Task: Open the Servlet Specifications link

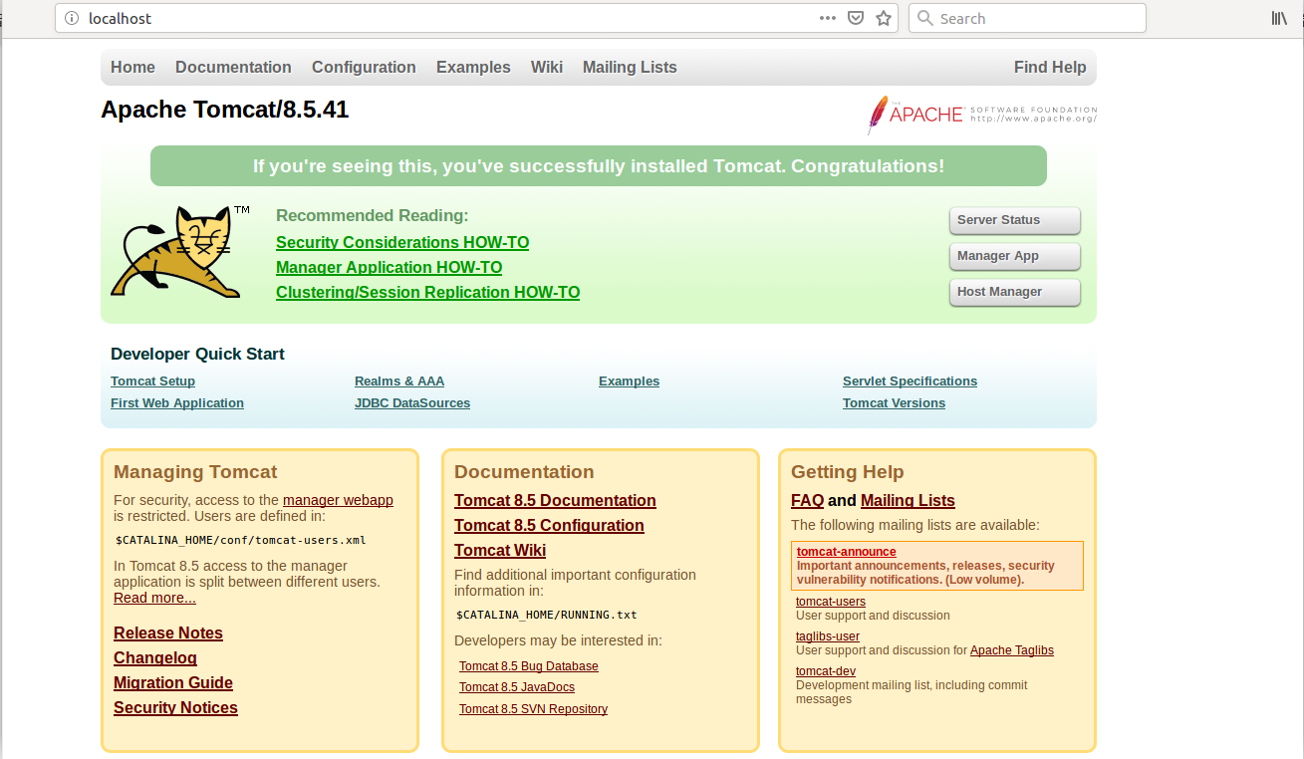Action: click(910, 381)
